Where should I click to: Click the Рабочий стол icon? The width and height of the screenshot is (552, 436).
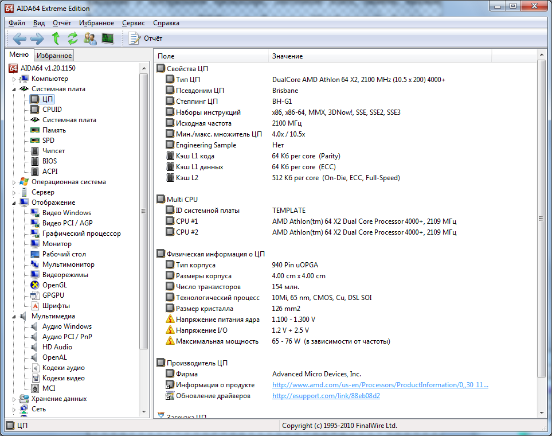point(35,254)
